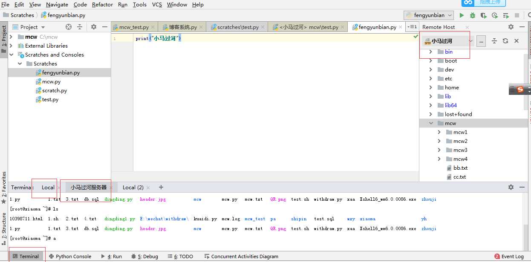Switch to 小马过河服务器 terminal tab
Viewport: 531px width, 262px height.
[x=89, y=188]
